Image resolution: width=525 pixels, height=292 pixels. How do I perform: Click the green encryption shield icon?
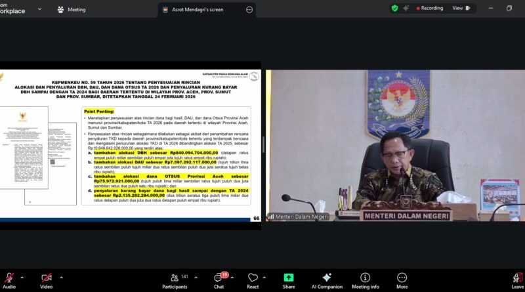tap(394, 9)
